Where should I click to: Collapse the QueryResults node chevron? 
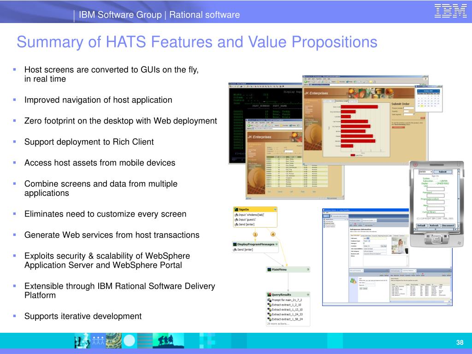tap(307, 295)
